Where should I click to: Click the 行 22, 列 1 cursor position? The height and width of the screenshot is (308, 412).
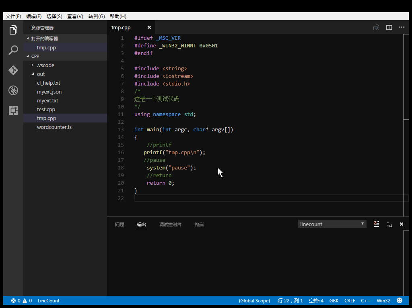[290, 301]
